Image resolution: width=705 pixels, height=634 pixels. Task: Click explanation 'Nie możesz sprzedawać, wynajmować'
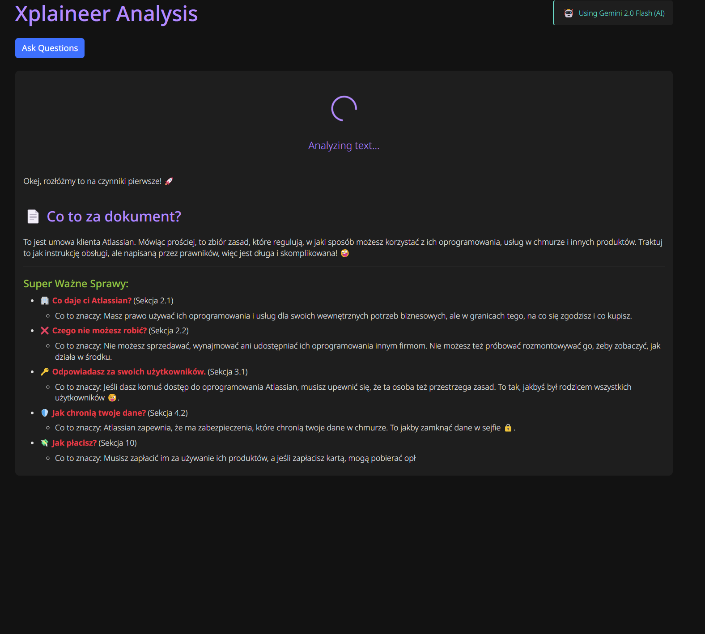coord(358,351)
